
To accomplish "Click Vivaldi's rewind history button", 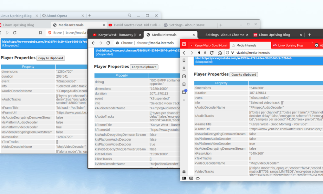I will point(199,53).
